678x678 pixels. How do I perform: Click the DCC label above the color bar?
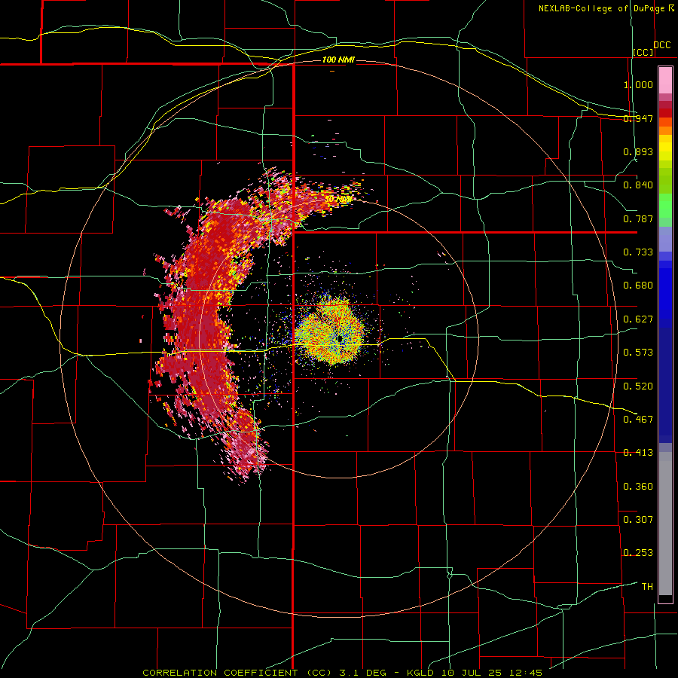coord(661,45)
